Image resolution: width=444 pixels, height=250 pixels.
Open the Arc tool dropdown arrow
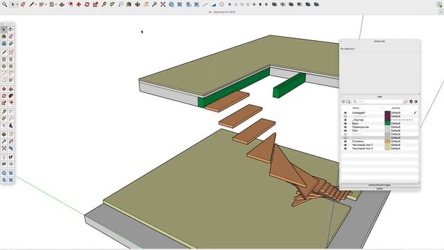[x=46, y=5]
